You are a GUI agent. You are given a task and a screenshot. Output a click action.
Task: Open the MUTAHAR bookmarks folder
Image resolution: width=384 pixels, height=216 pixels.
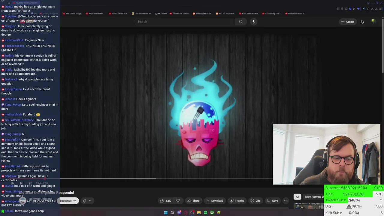pyautogui.click(x=161, y=13)
